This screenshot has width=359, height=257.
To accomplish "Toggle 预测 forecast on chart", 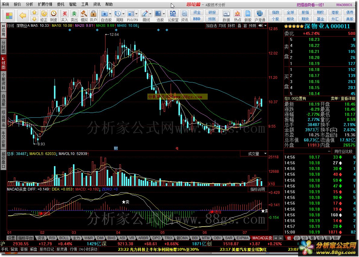I will pos(253,26).
